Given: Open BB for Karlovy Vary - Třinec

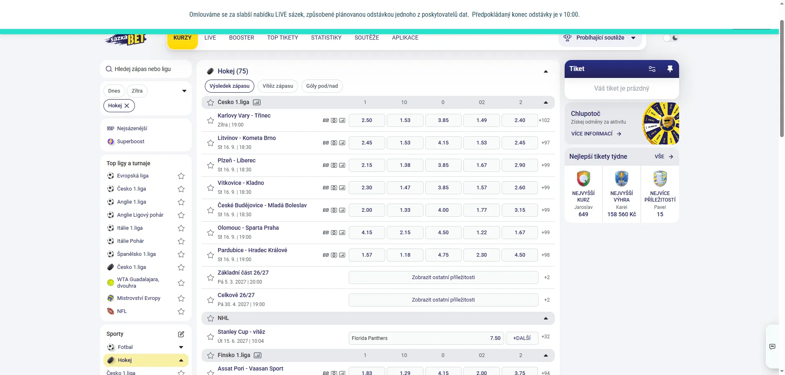Looking at the screenshot, I should point(326,120).
